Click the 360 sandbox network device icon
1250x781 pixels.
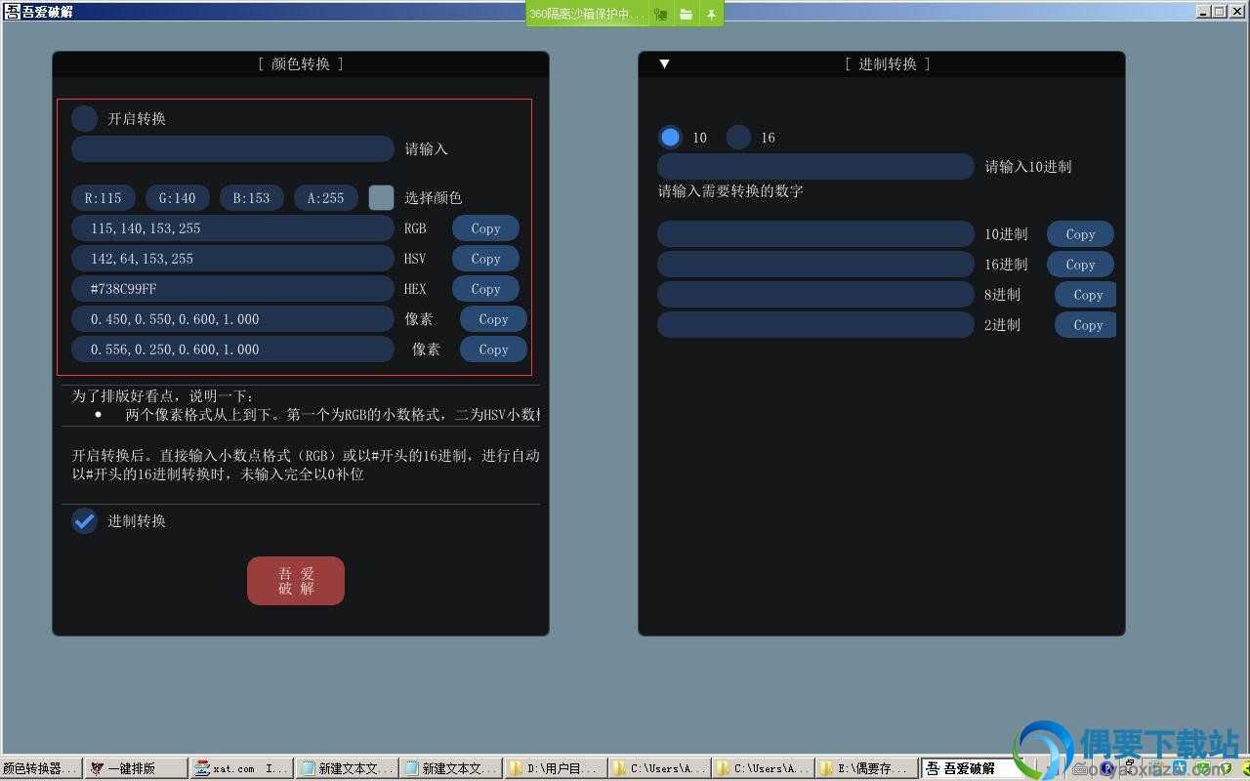661,14
